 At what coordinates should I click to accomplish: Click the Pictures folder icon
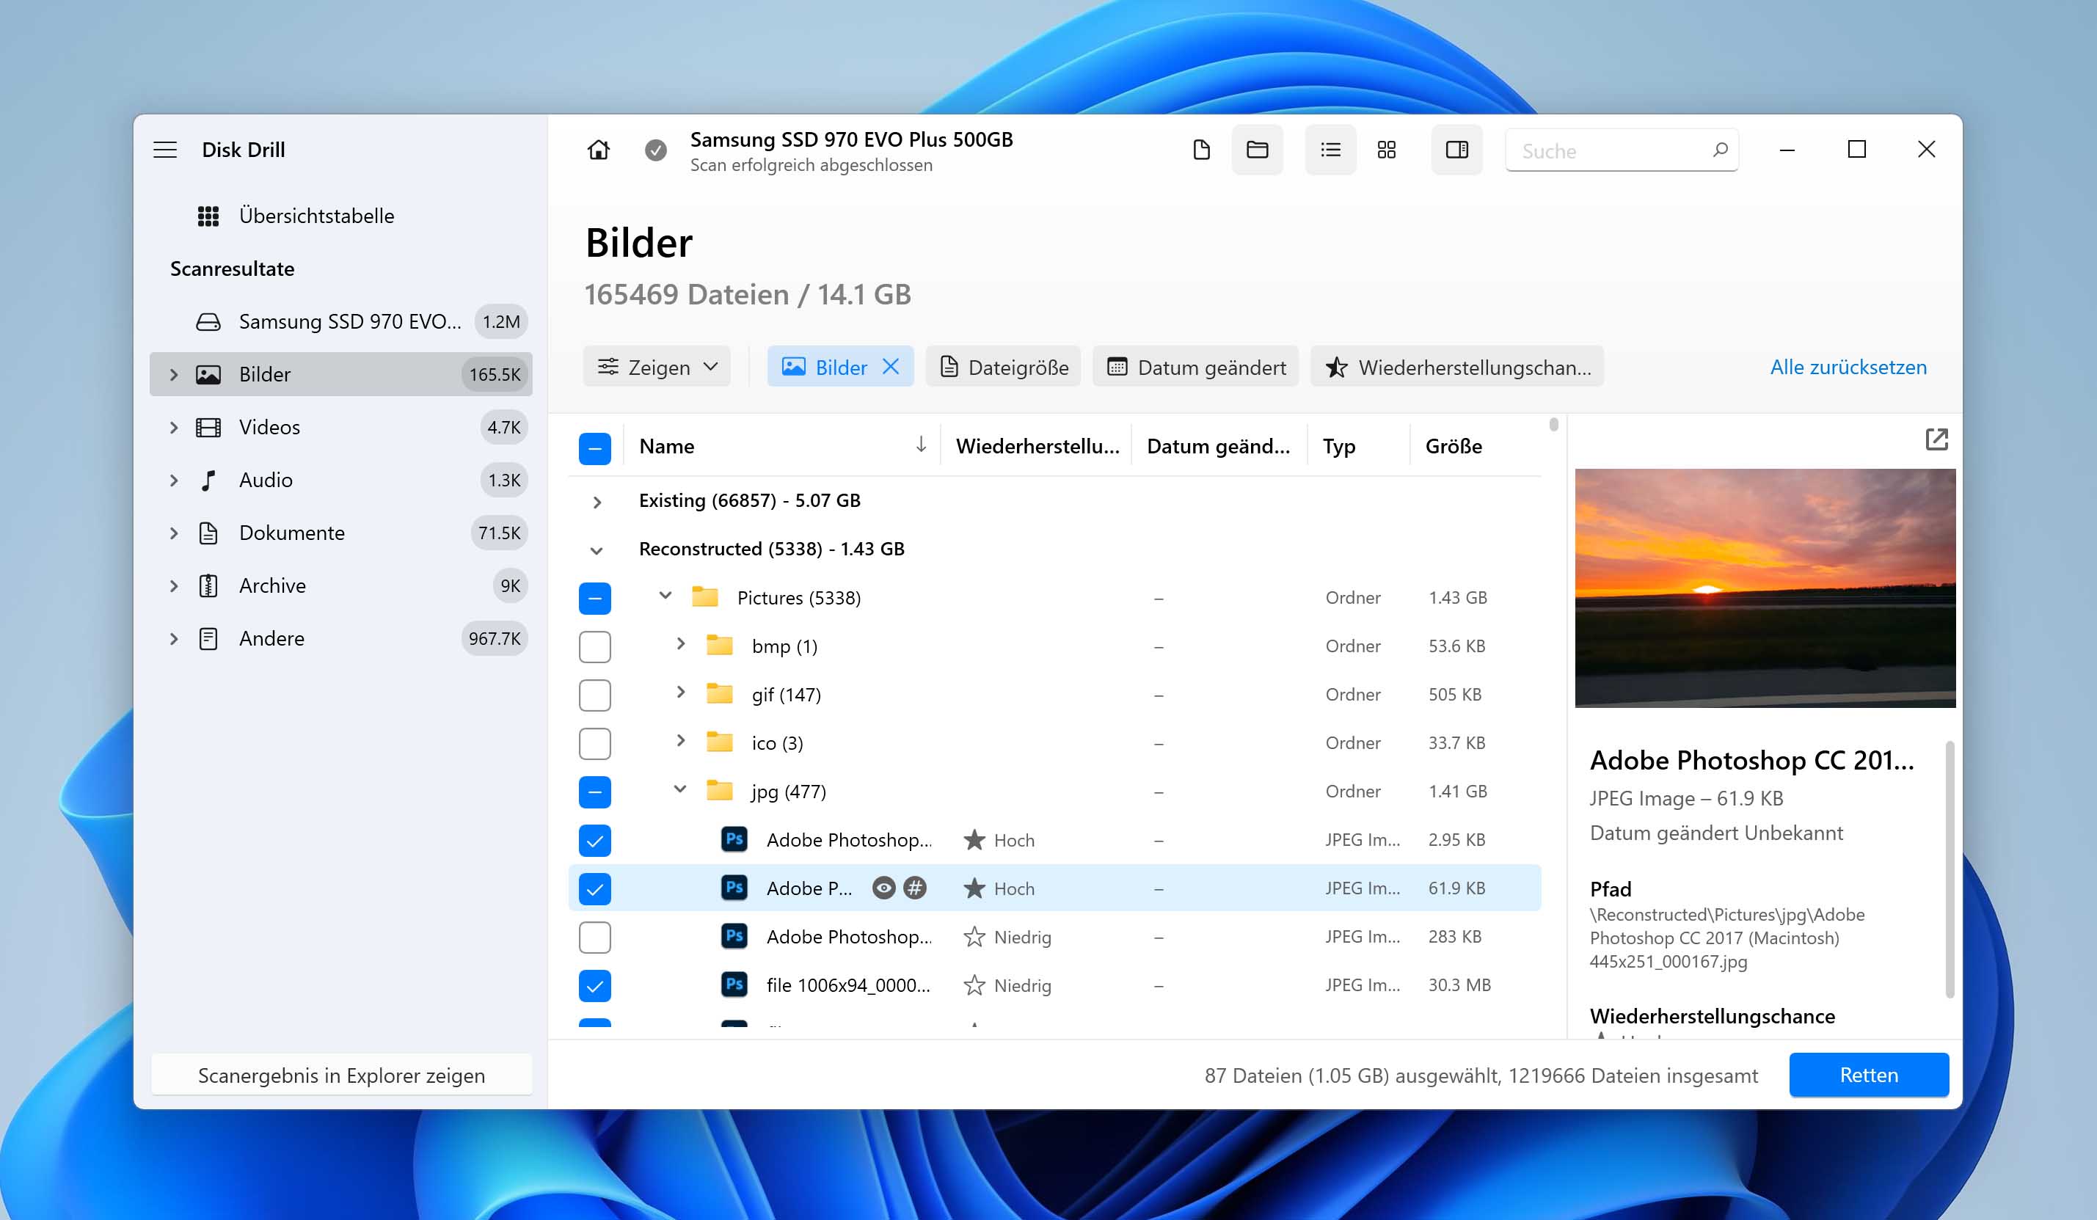coord(705,597)
